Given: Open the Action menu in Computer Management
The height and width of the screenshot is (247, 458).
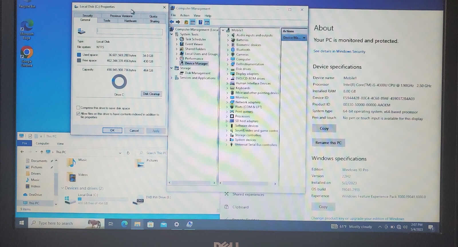Looking at the screenshot, I should pyautogui.click(x=185, y=15).
